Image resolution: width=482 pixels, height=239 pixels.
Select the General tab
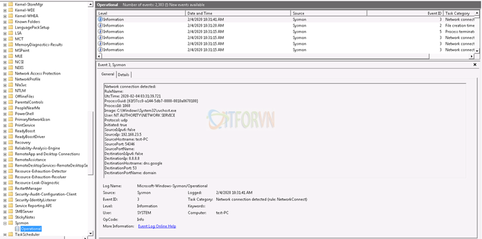click(x=108, y=74)
